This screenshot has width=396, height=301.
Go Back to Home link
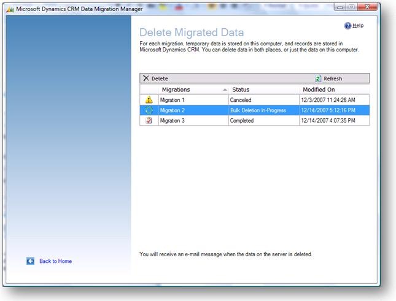pos(55,261)
